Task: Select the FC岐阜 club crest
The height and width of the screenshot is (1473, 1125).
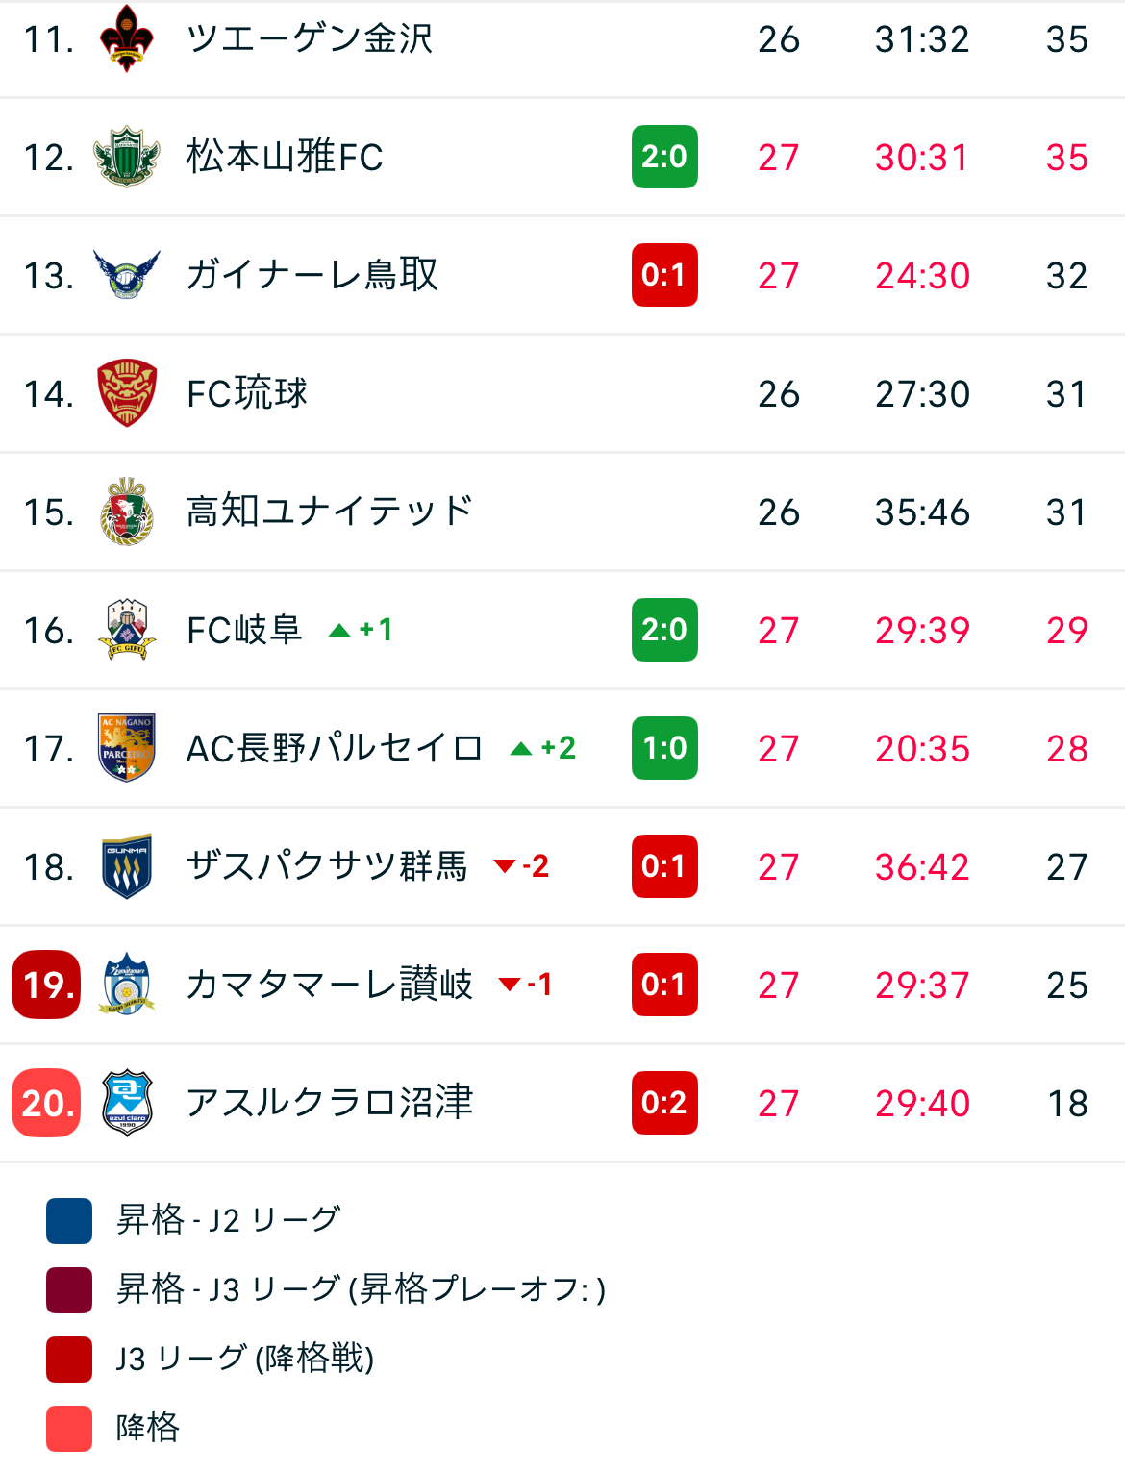Action: pos(127,630)
